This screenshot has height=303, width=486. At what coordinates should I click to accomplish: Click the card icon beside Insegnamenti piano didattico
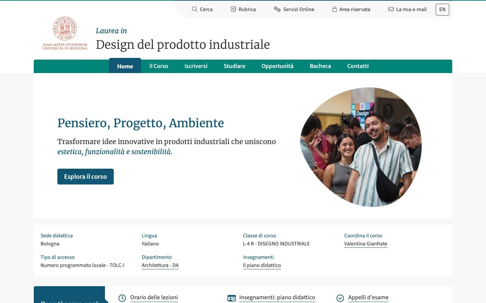point(232,298)
